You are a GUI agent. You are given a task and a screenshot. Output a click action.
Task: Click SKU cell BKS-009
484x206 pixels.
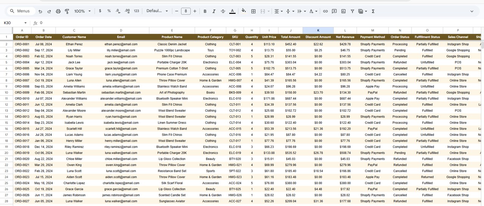point(235,92)
